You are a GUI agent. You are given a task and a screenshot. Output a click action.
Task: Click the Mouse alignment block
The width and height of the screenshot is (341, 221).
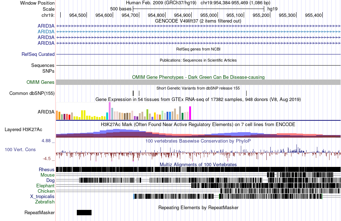[x=300, y=175]
